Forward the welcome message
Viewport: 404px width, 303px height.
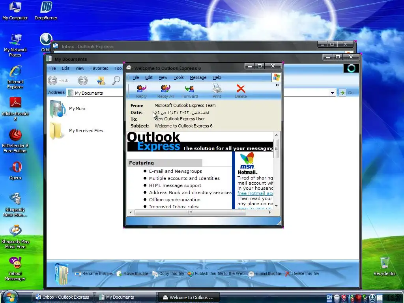pos(190,92)
